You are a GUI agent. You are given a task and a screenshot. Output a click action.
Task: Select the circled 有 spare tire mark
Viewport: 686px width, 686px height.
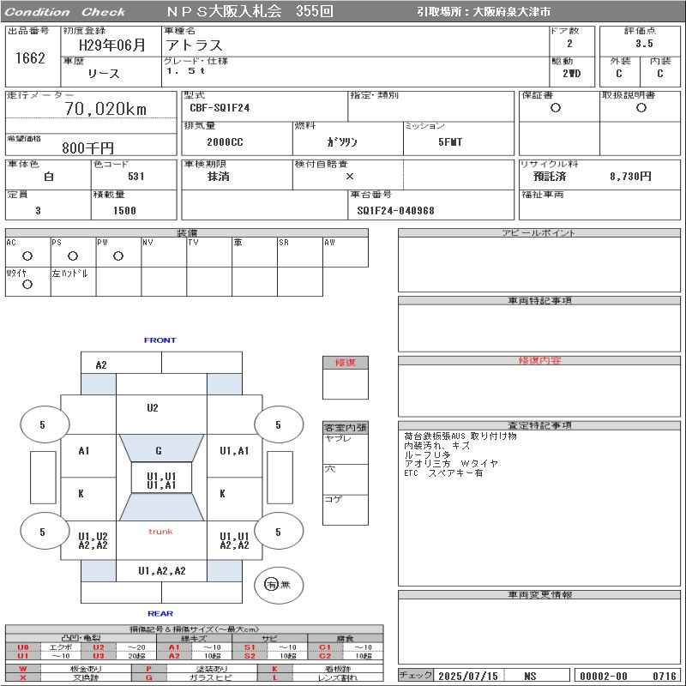pyautogui.click(x=273, y=584)
